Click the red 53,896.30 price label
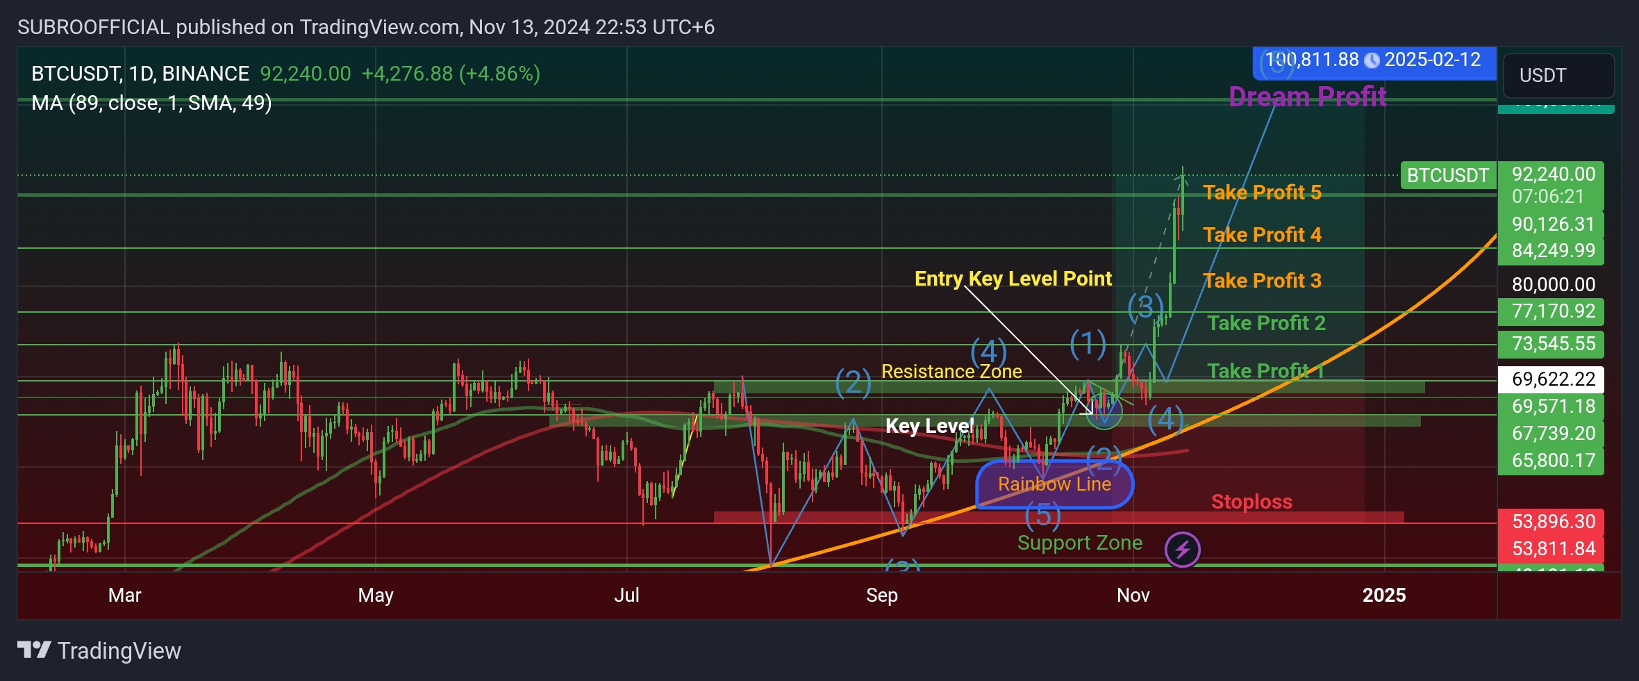1639x681 pixels. [1553, 521]
